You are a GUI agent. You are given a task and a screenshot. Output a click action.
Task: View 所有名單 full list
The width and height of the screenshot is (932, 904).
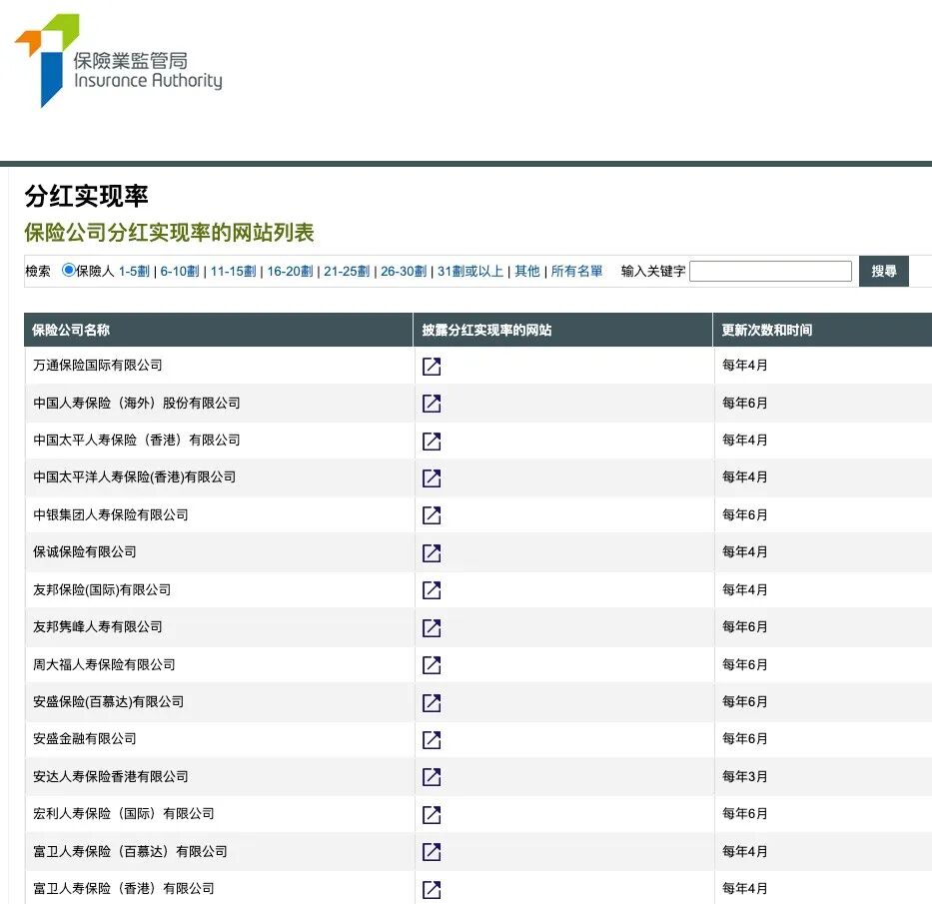[x=576, y=272]
